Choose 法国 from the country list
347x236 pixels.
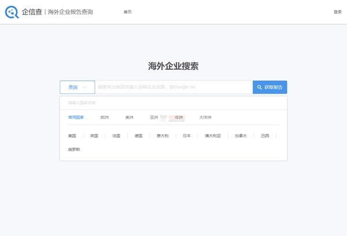coord(116,136)
